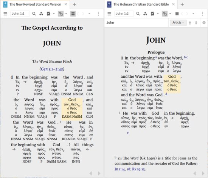The image size is (208, 178).
Task: Open footnote a after beginning in Holman
Action: 156,57
